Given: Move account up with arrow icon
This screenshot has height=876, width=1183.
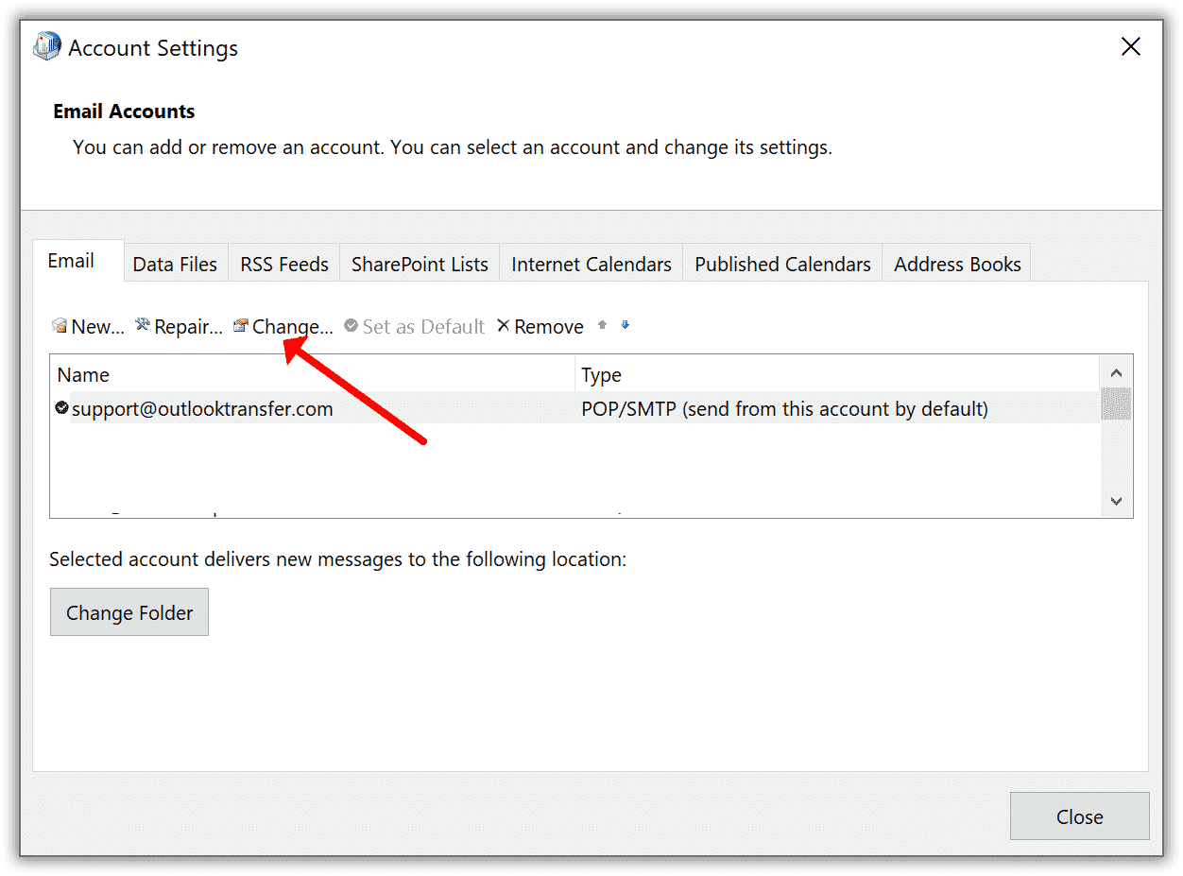Looking at the screenshot, I should (602, 325).
